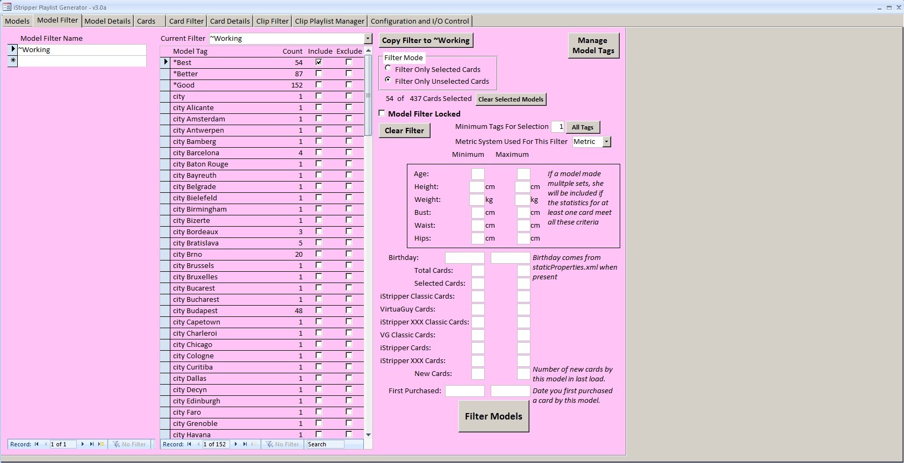Open the Models tab
The width and height of the screenshot is (904, 463).
click(x=17, y=21)
